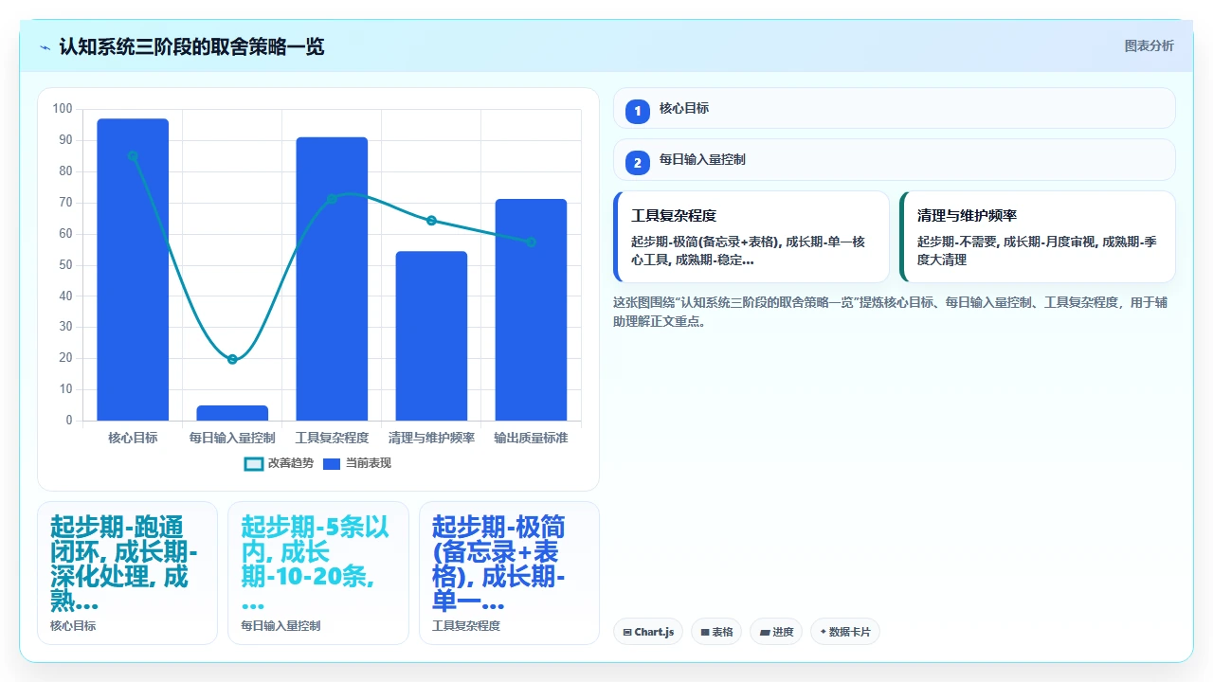Select the 核心目标 bar in the chart
This screenshot has width=1213, height=682.
[x=133, y=270]
